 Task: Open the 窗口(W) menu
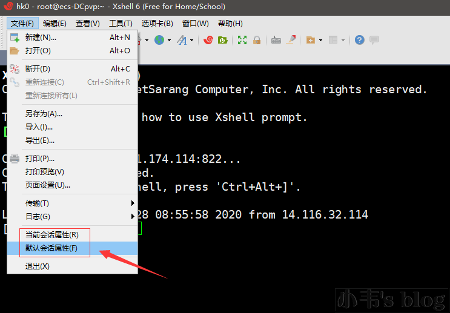point(196,23)
